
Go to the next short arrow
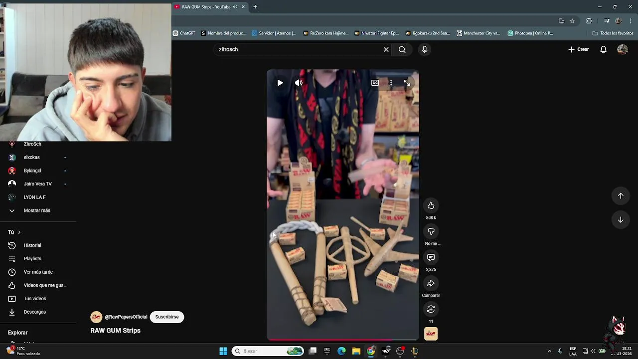621,220
